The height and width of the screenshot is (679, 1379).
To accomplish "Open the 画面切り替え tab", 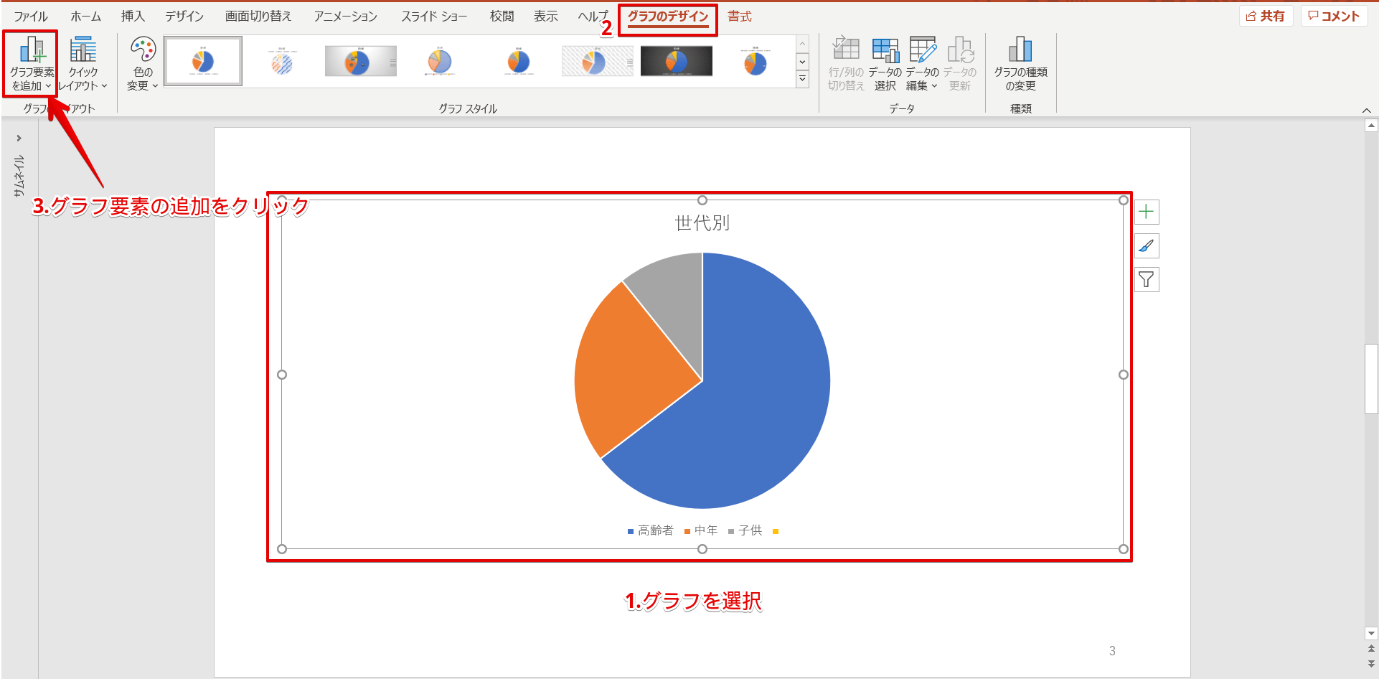I will (258, 16).
